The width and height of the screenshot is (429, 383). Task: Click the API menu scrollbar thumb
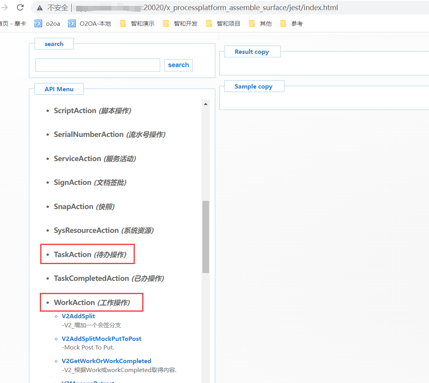[206, 237]
